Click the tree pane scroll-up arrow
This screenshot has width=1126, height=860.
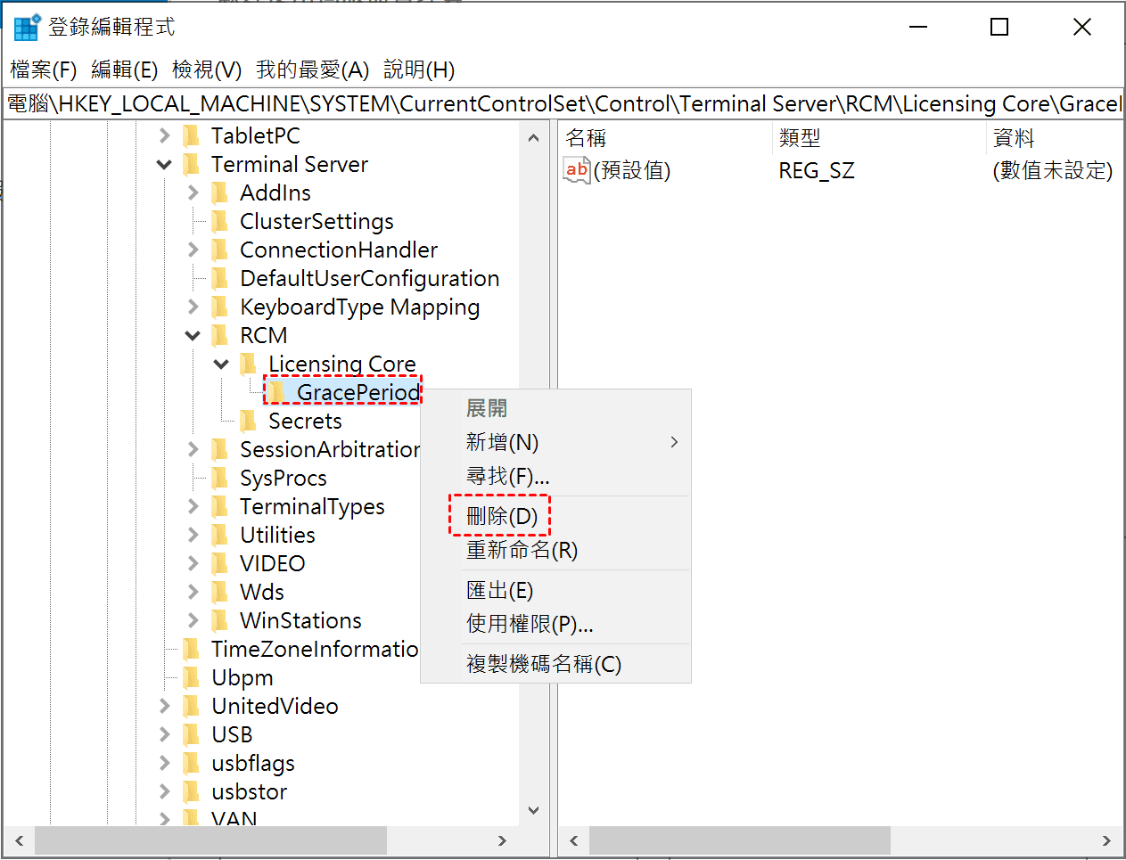(x=533, y=138)
